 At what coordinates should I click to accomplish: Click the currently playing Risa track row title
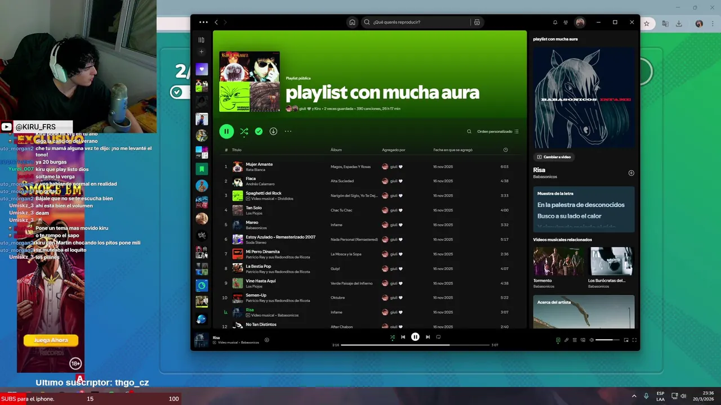click(x=250, y=310)
